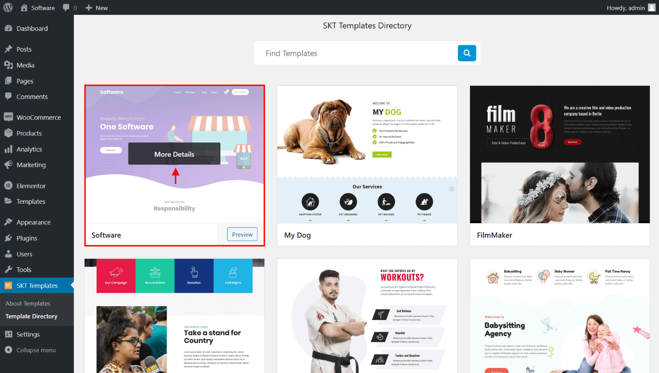Click the Settings sliders icon
The height and width of the screenshot is (373, 659).
8,334
